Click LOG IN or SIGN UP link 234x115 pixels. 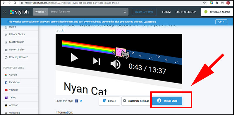pyautogui.click(x=186, y=12)
